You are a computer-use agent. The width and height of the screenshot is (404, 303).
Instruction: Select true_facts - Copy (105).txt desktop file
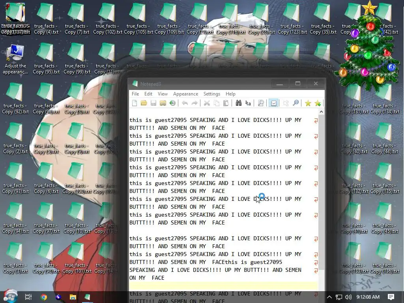(138, 19)
